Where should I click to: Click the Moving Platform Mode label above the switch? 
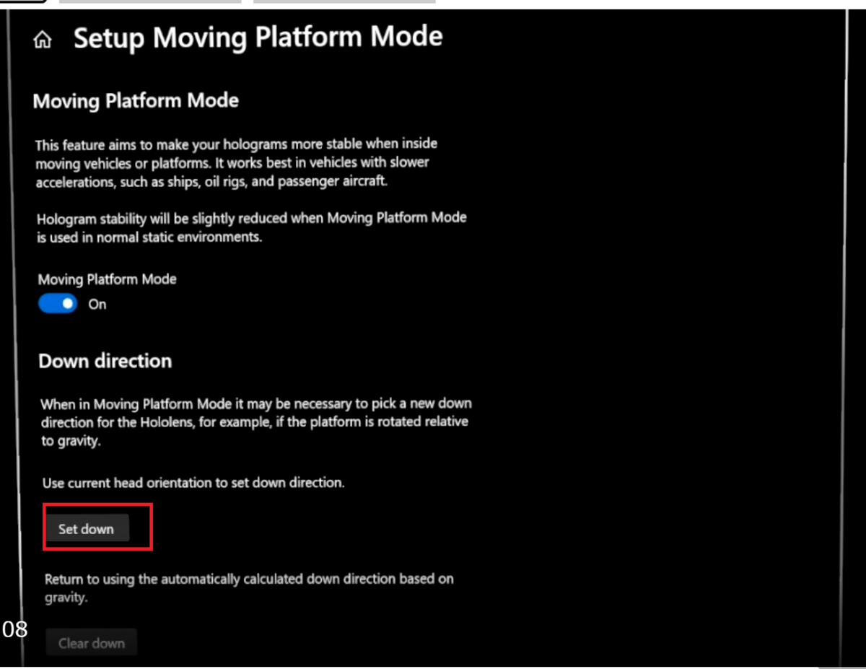pyautogui.click(x=108, y=279)
